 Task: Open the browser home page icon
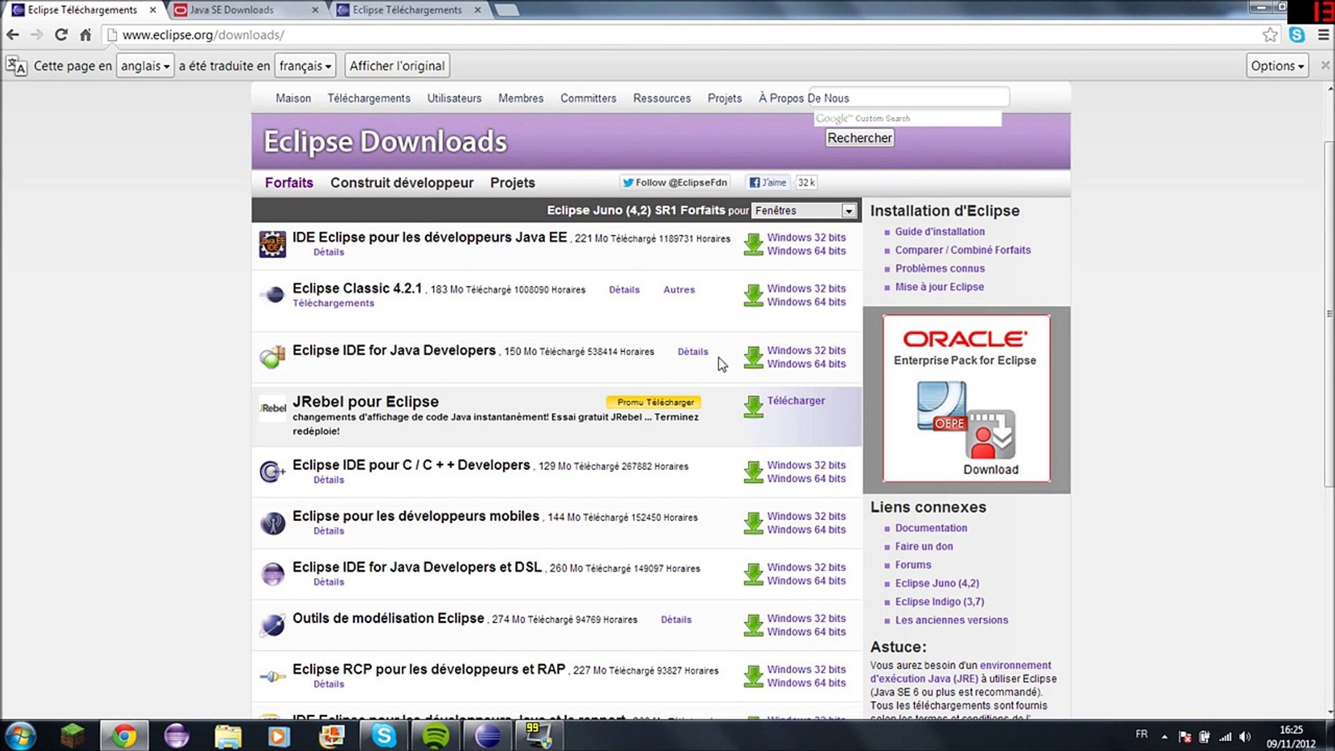click(x=86, y=35)
